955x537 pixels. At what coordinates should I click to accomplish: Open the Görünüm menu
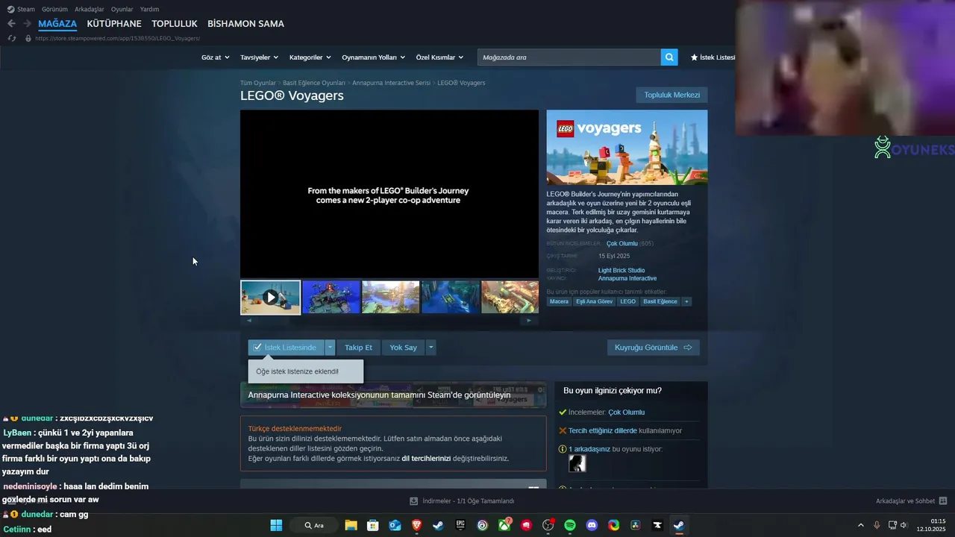tap(54, 9)
